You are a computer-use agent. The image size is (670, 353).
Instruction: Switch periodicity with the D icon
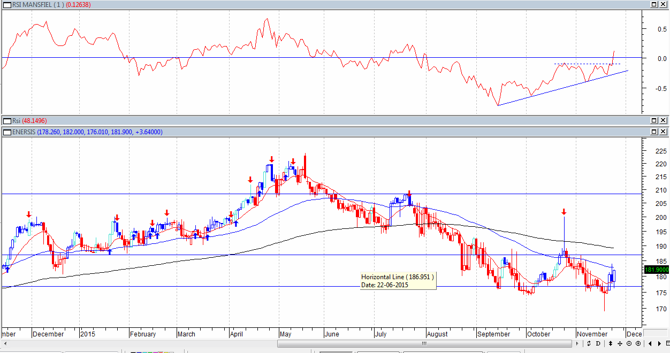point(598,343)
